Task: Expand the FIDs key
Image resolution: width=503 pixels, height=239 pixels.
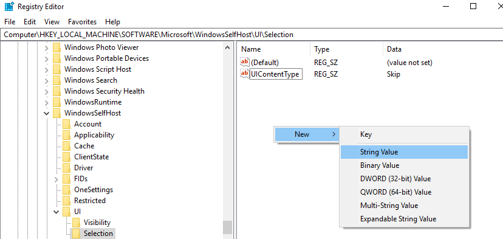Action: pyautogui.click(x=56, y=179)
